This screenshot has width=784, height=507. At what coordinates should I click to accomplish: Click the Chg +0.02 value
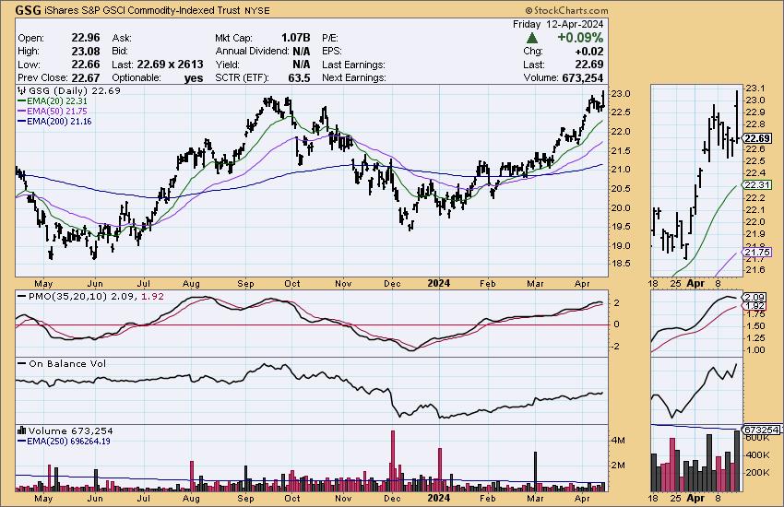589,51
